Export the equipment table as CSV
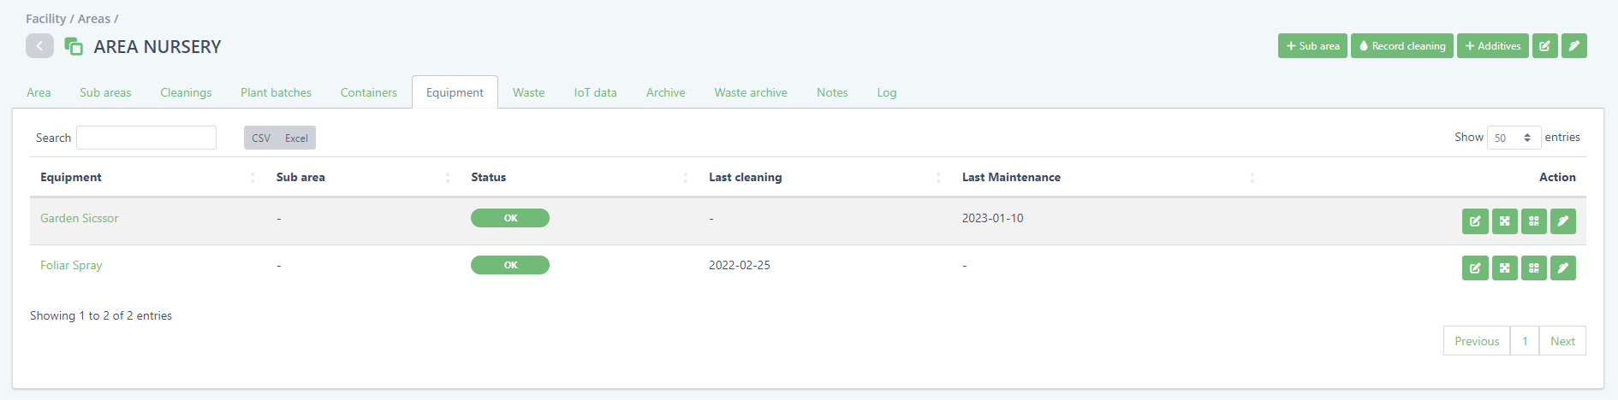The width and height of the screenshot is (1618, 400). point(261,138)
